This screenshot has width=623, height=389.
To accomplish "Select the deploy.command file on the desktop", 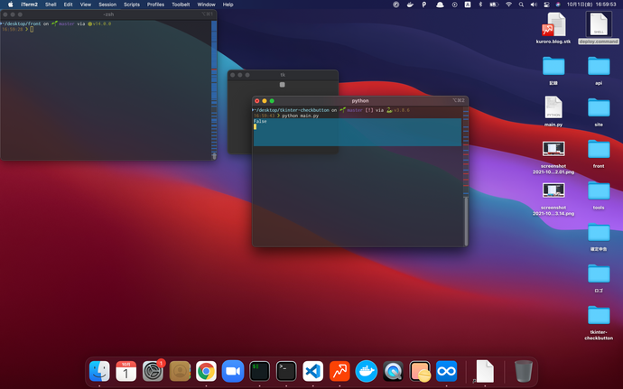I will tap(599, 28).
